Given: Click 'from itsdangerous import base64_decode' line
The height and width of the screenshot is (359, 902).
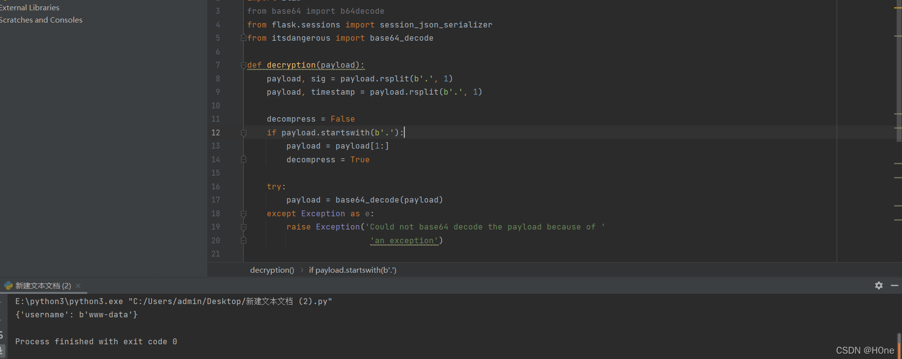Looking at the screenshot, I should pos(340,38).
